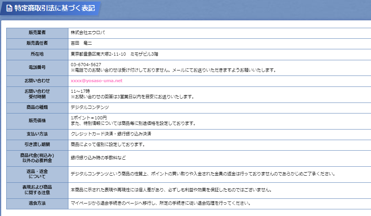Viewport: 371px width, 216px height.
Task: Select the お問い合わせ label cell
Action: tap(37, 81)
